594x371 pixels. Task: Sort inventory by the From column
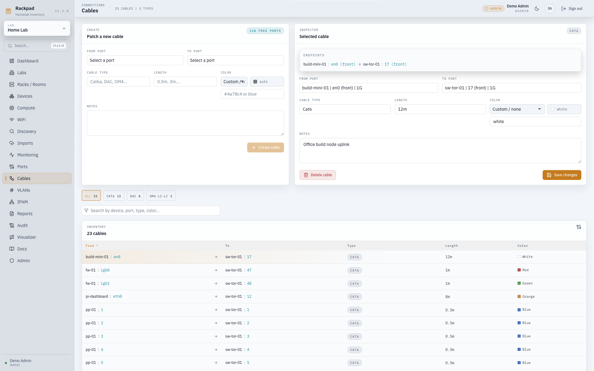(x=92, y=246)
